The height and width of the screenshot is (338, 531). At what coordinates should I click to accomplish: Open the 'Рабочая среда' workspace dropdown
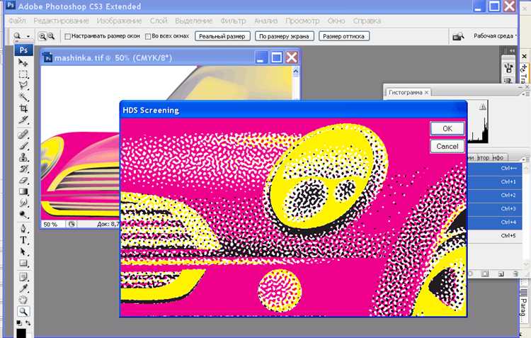[x=495, y=36]
